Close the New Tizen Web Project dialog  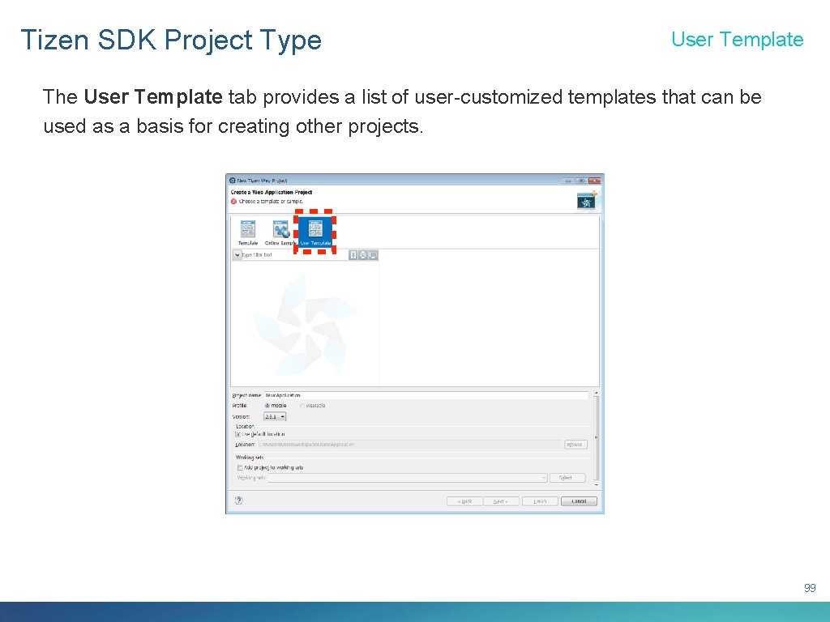pyautogui.click(x=594, y=181)
